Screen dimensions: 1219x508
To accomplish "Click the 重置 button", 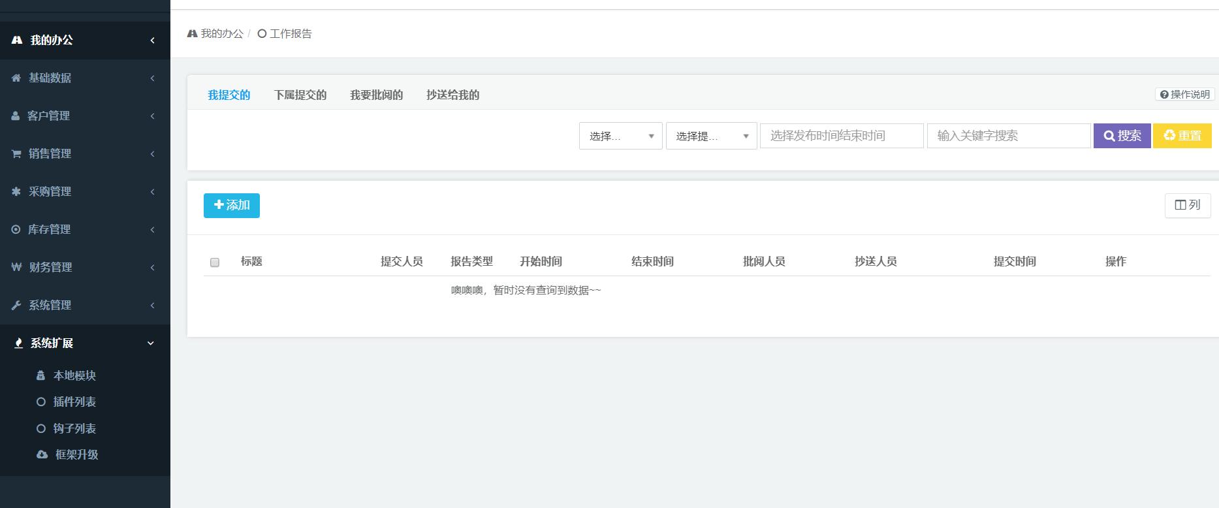I will point(1182,136).
